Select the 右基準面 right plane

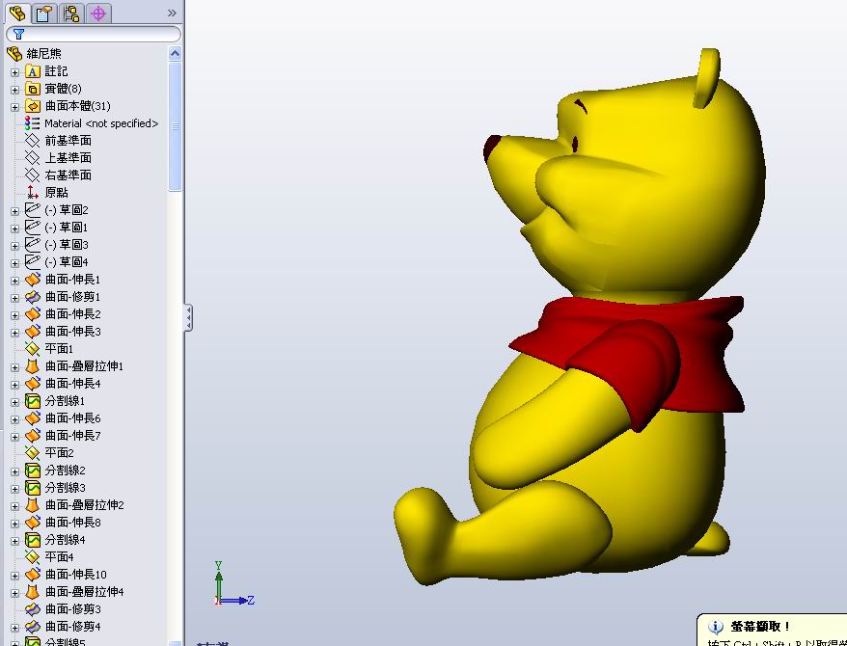coord(68,175)
